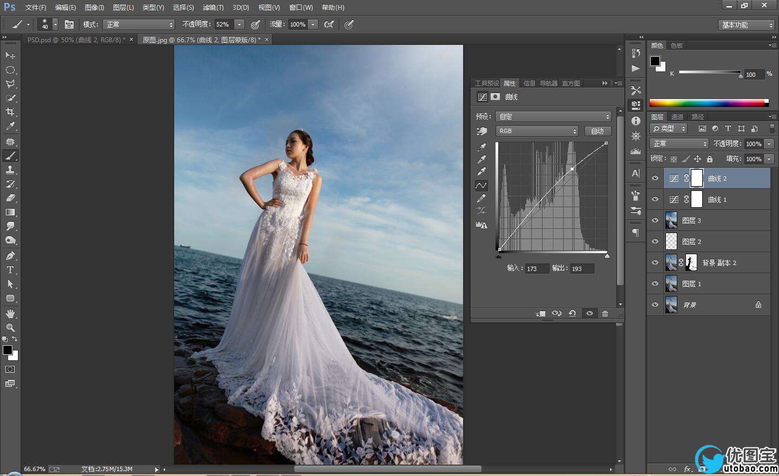Open the brush mode dropdown showing 正常
779x476 pixels.
pos(139,24)
